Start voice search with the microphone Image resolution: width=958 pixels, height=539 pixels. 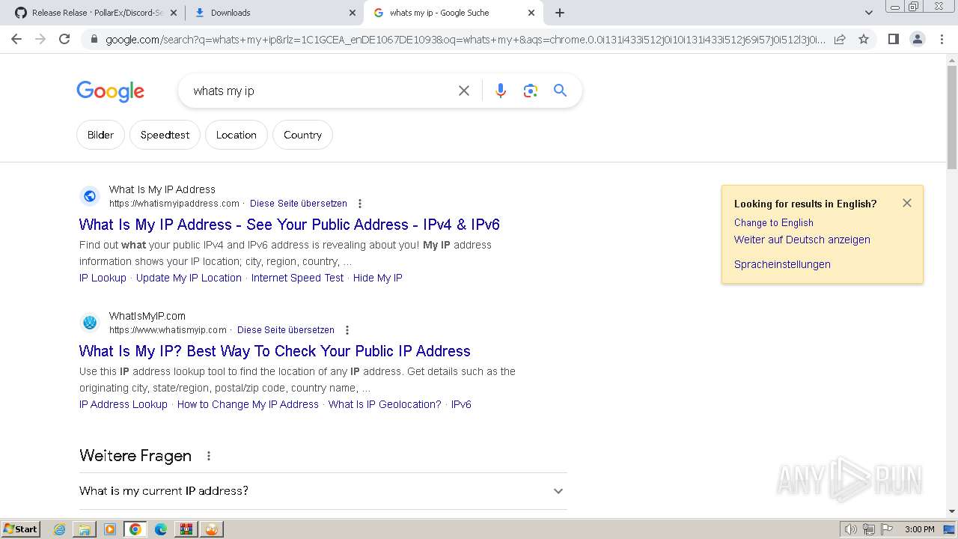tap(501, 91)
